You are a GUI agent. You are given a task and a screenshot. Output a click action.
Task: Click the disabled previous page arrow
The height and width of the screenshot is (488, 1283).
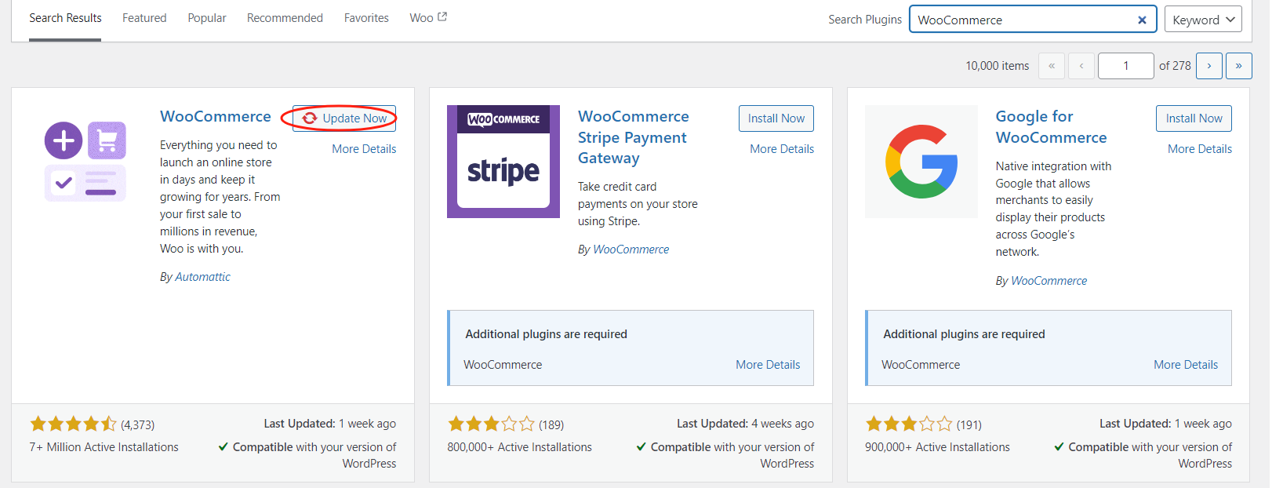coord(1081,66)
